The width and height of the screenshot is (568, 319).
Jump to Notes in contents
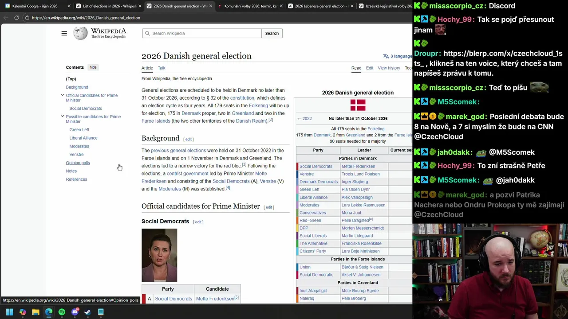71,171
